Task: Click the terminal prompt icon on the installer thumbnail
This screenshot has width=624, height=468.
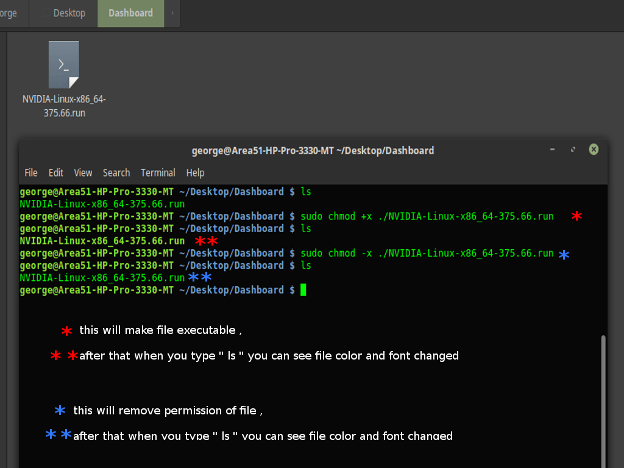Action: [x=63, y=63]
